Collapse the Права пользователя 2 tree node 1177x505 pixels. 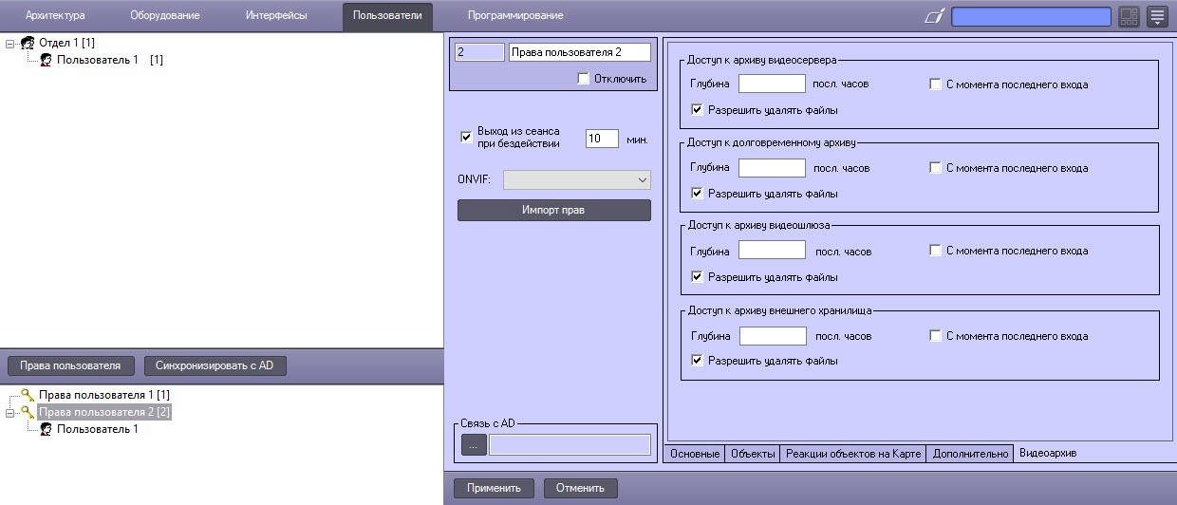pos(10,412)
